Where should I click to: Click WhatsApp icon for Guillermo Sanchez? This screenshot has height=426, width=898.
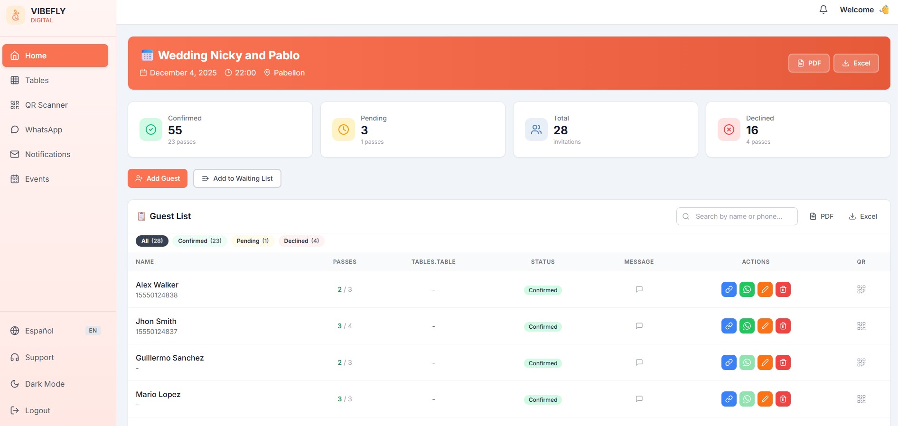pyautogui.click(x=747, y=362)
